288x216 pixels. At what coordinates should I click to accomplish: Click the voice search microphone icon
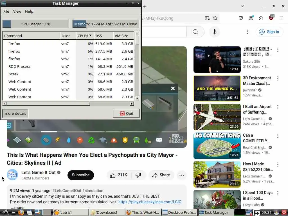[x=214, y=32]
